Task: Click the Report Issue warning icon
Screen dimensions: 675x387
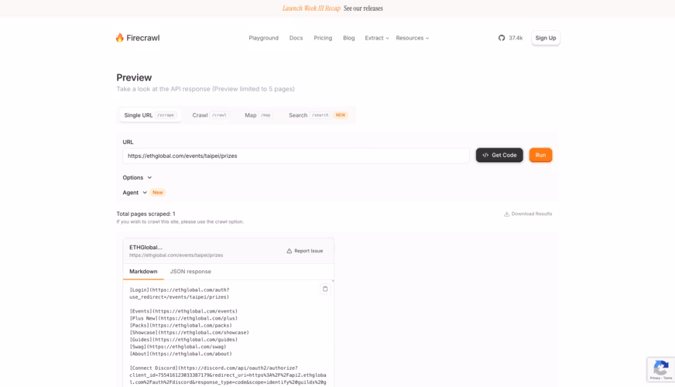Action: (x=290, y=251)
